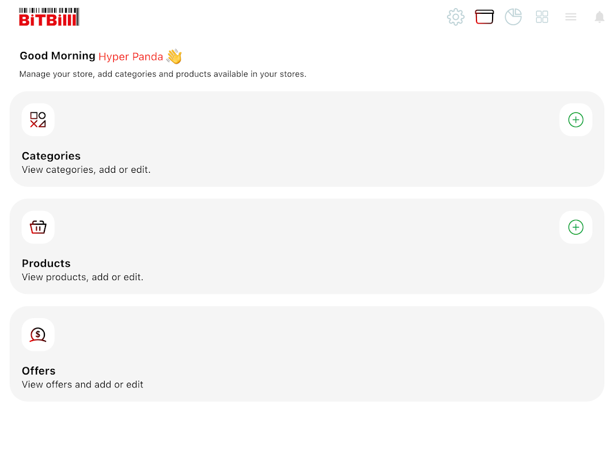Click the four-squares dashboard grid icon
The height and width of the screenshot is (461, 614).
(542, 17)
